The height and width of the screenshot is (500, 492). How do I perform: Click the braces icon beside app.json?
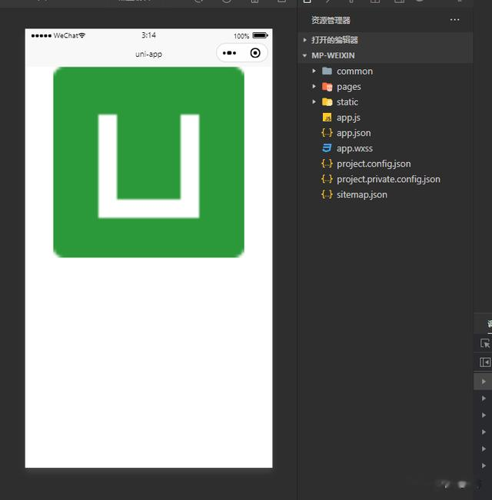click(x=327, y=133)
